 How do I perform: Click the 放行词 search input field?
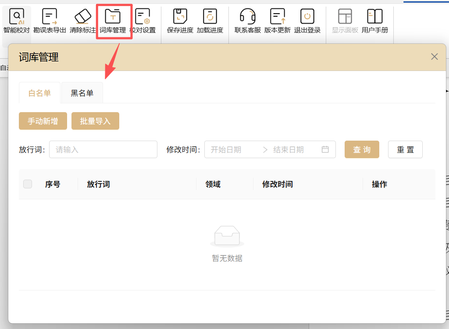[x=103, y=149]
